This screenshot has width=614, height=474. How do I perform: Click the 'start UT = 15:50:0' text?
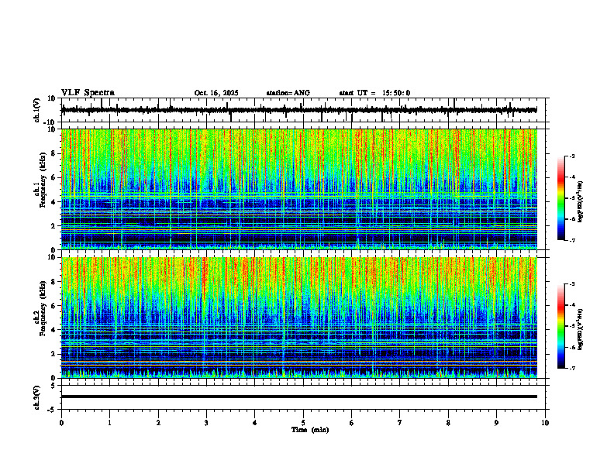click(374, 93)
